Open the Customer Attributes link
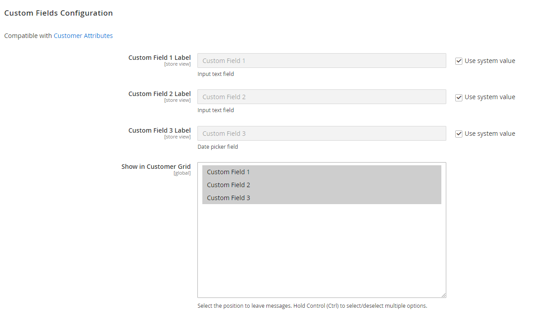 click(x=83, y=36)
